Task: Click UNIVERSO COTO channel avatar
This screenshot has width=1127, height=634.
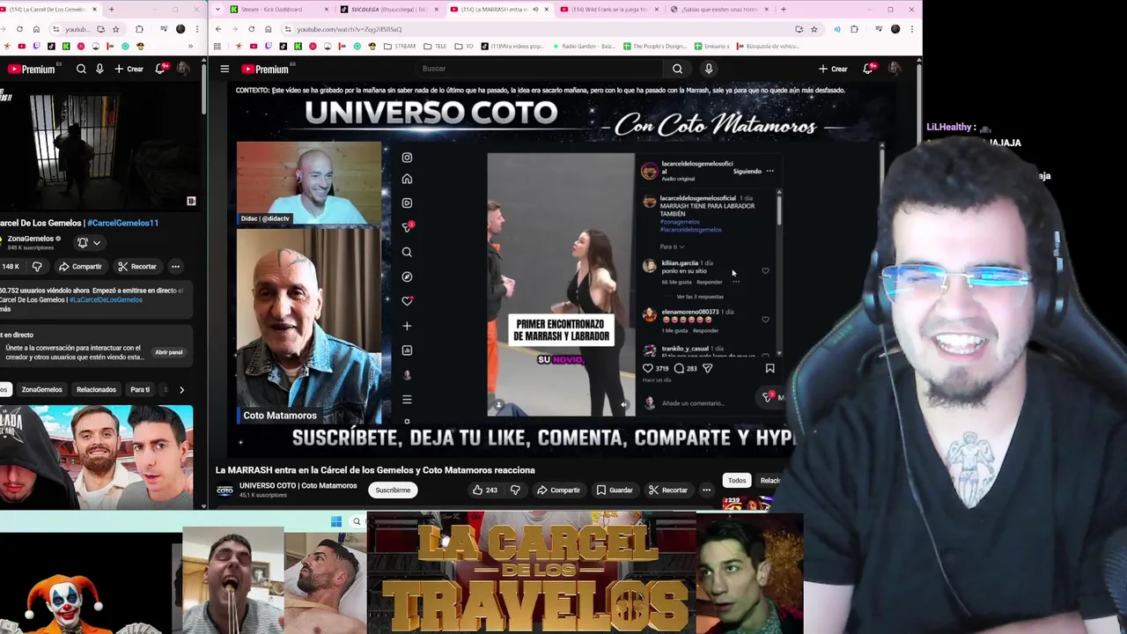Action: 225,490
